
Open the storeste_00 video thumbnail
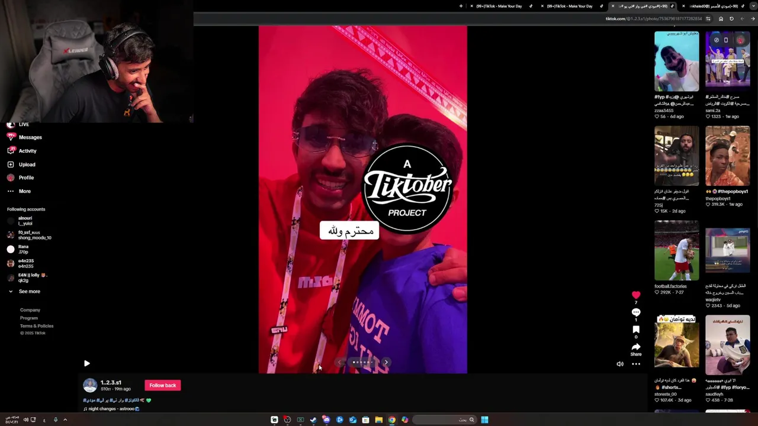pyautogui.click(x=676, y=345)
